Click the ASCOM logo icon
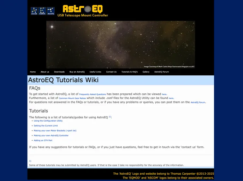 click(34, 11)
